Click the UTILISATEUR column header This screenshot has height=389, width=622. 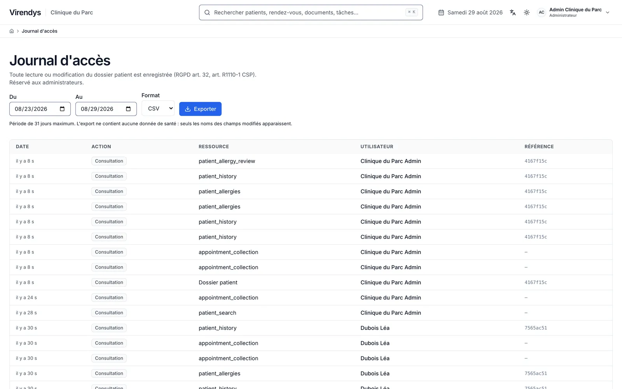pos(377,147)
